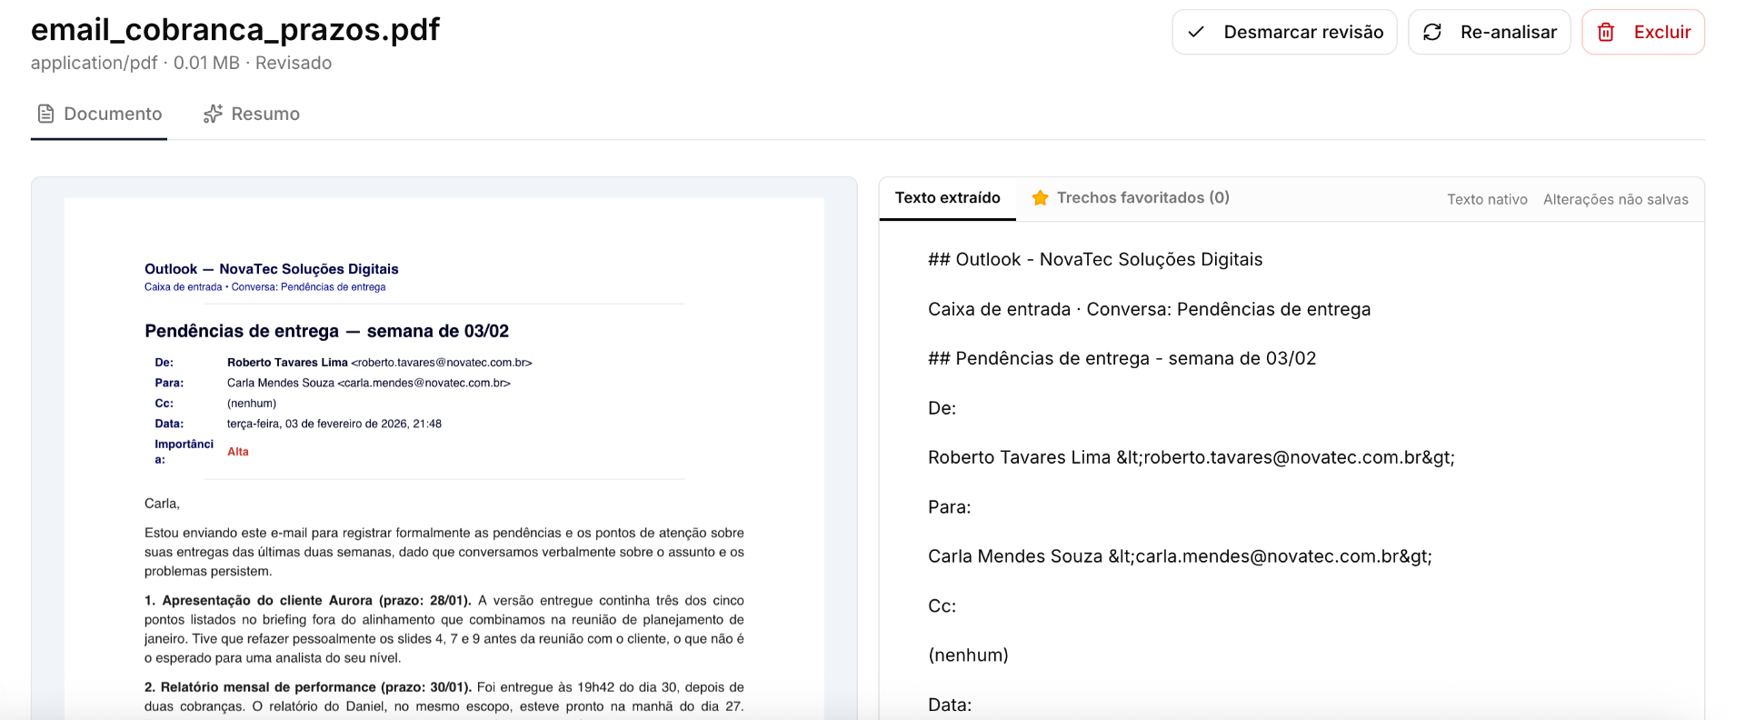The width and height of the screenshot is (1745, 720).
Task: Switch to the Documento tab
Action: (x=99, y=114)
